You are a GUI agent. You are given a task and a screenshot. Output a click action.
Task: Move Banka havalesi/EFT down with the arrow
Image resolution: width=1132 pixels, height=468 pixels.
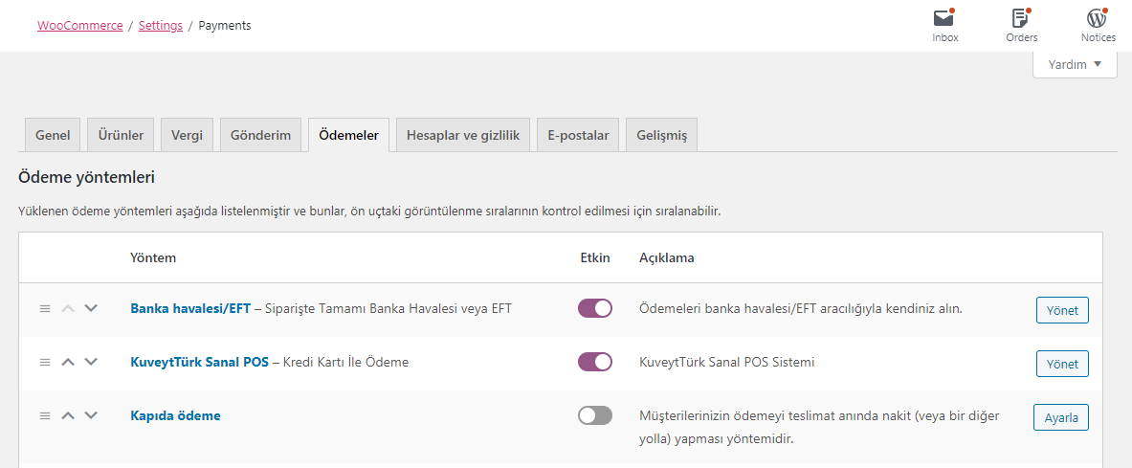[90, 308]
